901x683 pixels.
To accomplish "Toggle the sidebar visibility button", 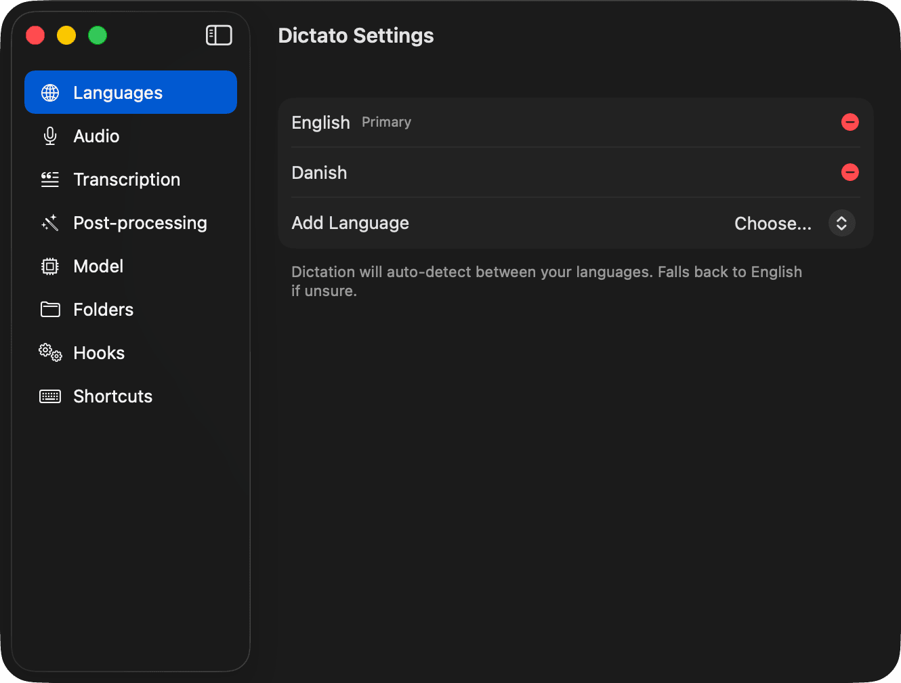I will pyautogui.click(x=218, y=35).
